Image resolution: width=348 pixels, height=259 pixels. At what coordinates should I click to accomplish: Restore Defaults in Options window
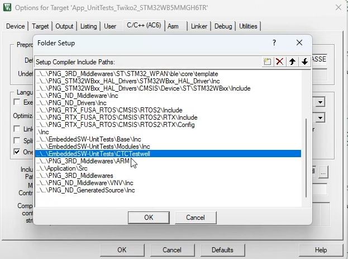222,250
